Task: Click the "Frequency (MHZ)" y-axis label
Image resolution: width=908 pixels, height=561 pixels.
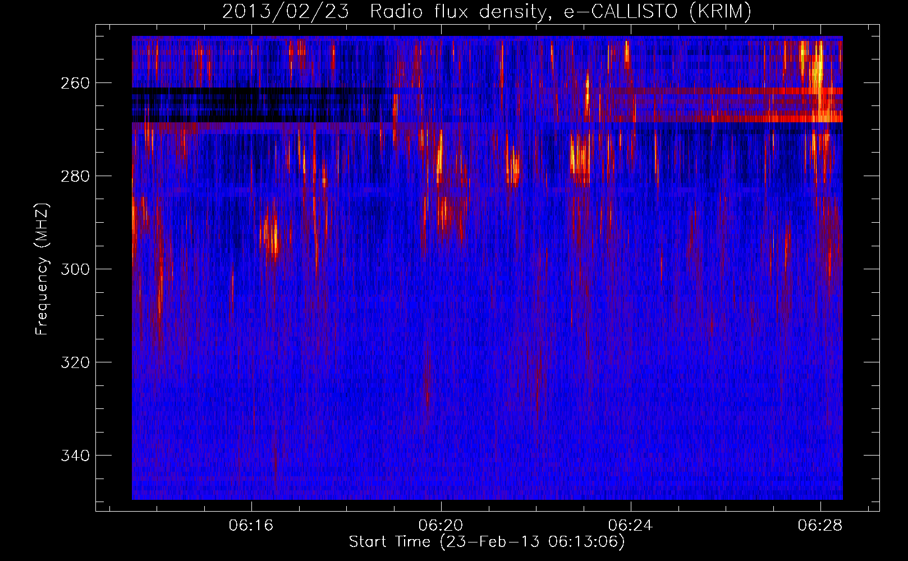Action: click(42, 269)
